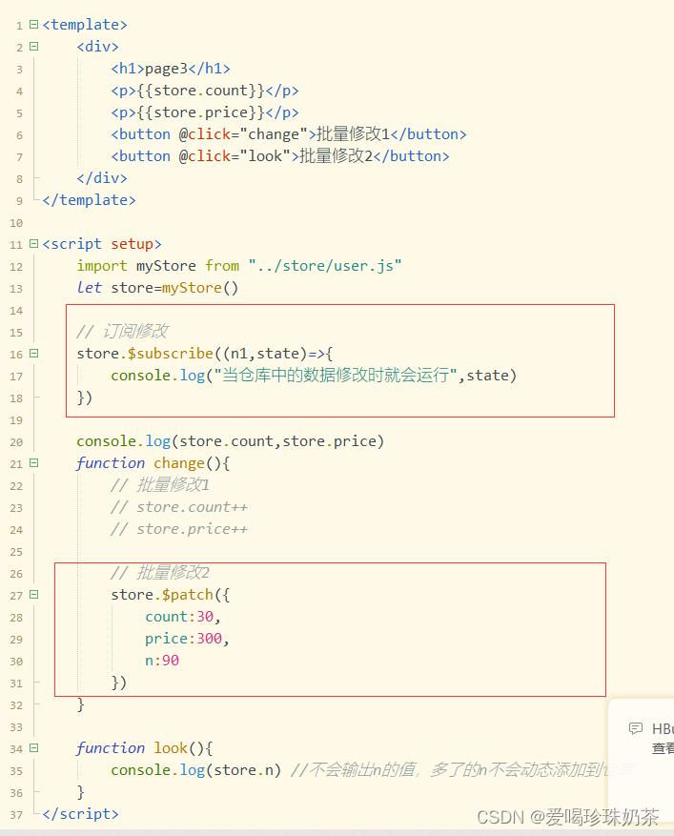Click line number 25 in the gutter
The image size is (674, 836).
coord(16,552)
